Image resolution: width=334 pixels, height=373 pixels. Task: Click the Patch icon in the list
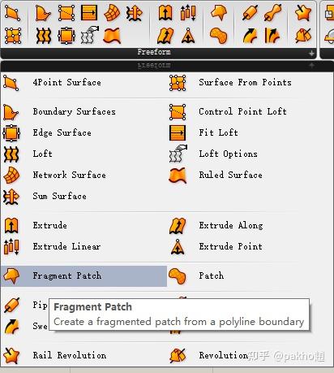click(178, 276)
